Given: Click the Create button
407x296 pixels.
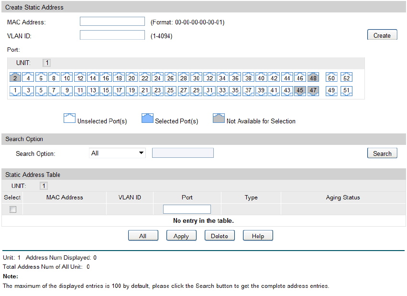Looking at the screenshot, I should tap(382, 35).
